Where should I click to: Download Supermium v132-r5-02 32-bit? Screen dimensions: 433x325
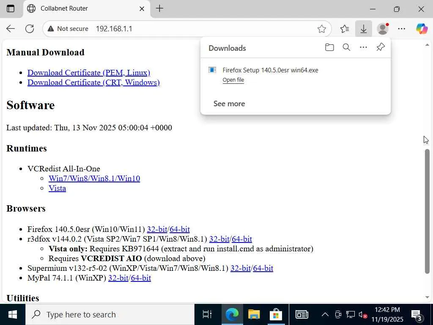pyautogui.click(x=241, y=268)
